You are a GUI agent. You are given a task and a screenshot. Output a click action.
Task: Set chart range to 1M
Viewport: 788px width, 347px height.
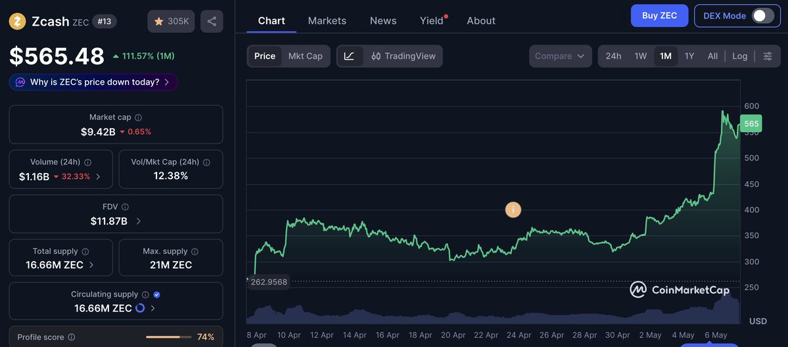tap(665, 56)
